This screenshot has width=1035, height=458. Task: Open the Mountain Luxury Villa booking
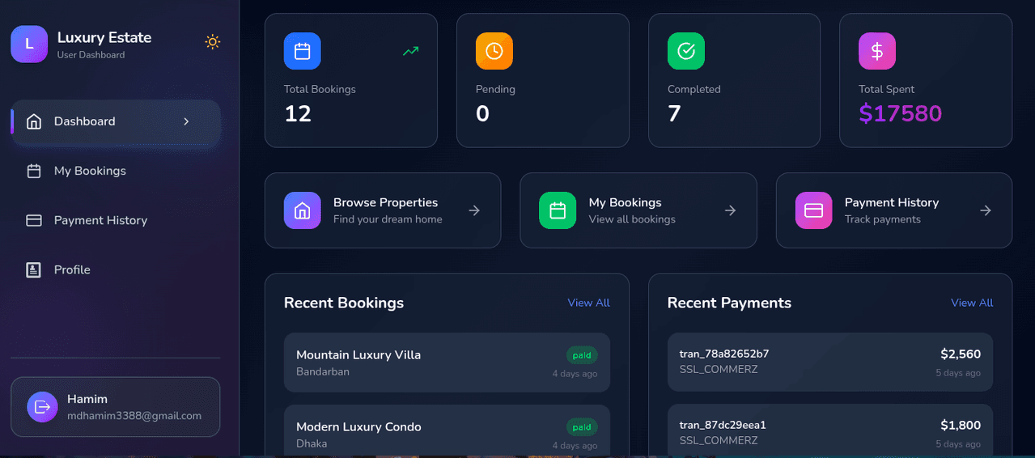click(x=447, y=363)
